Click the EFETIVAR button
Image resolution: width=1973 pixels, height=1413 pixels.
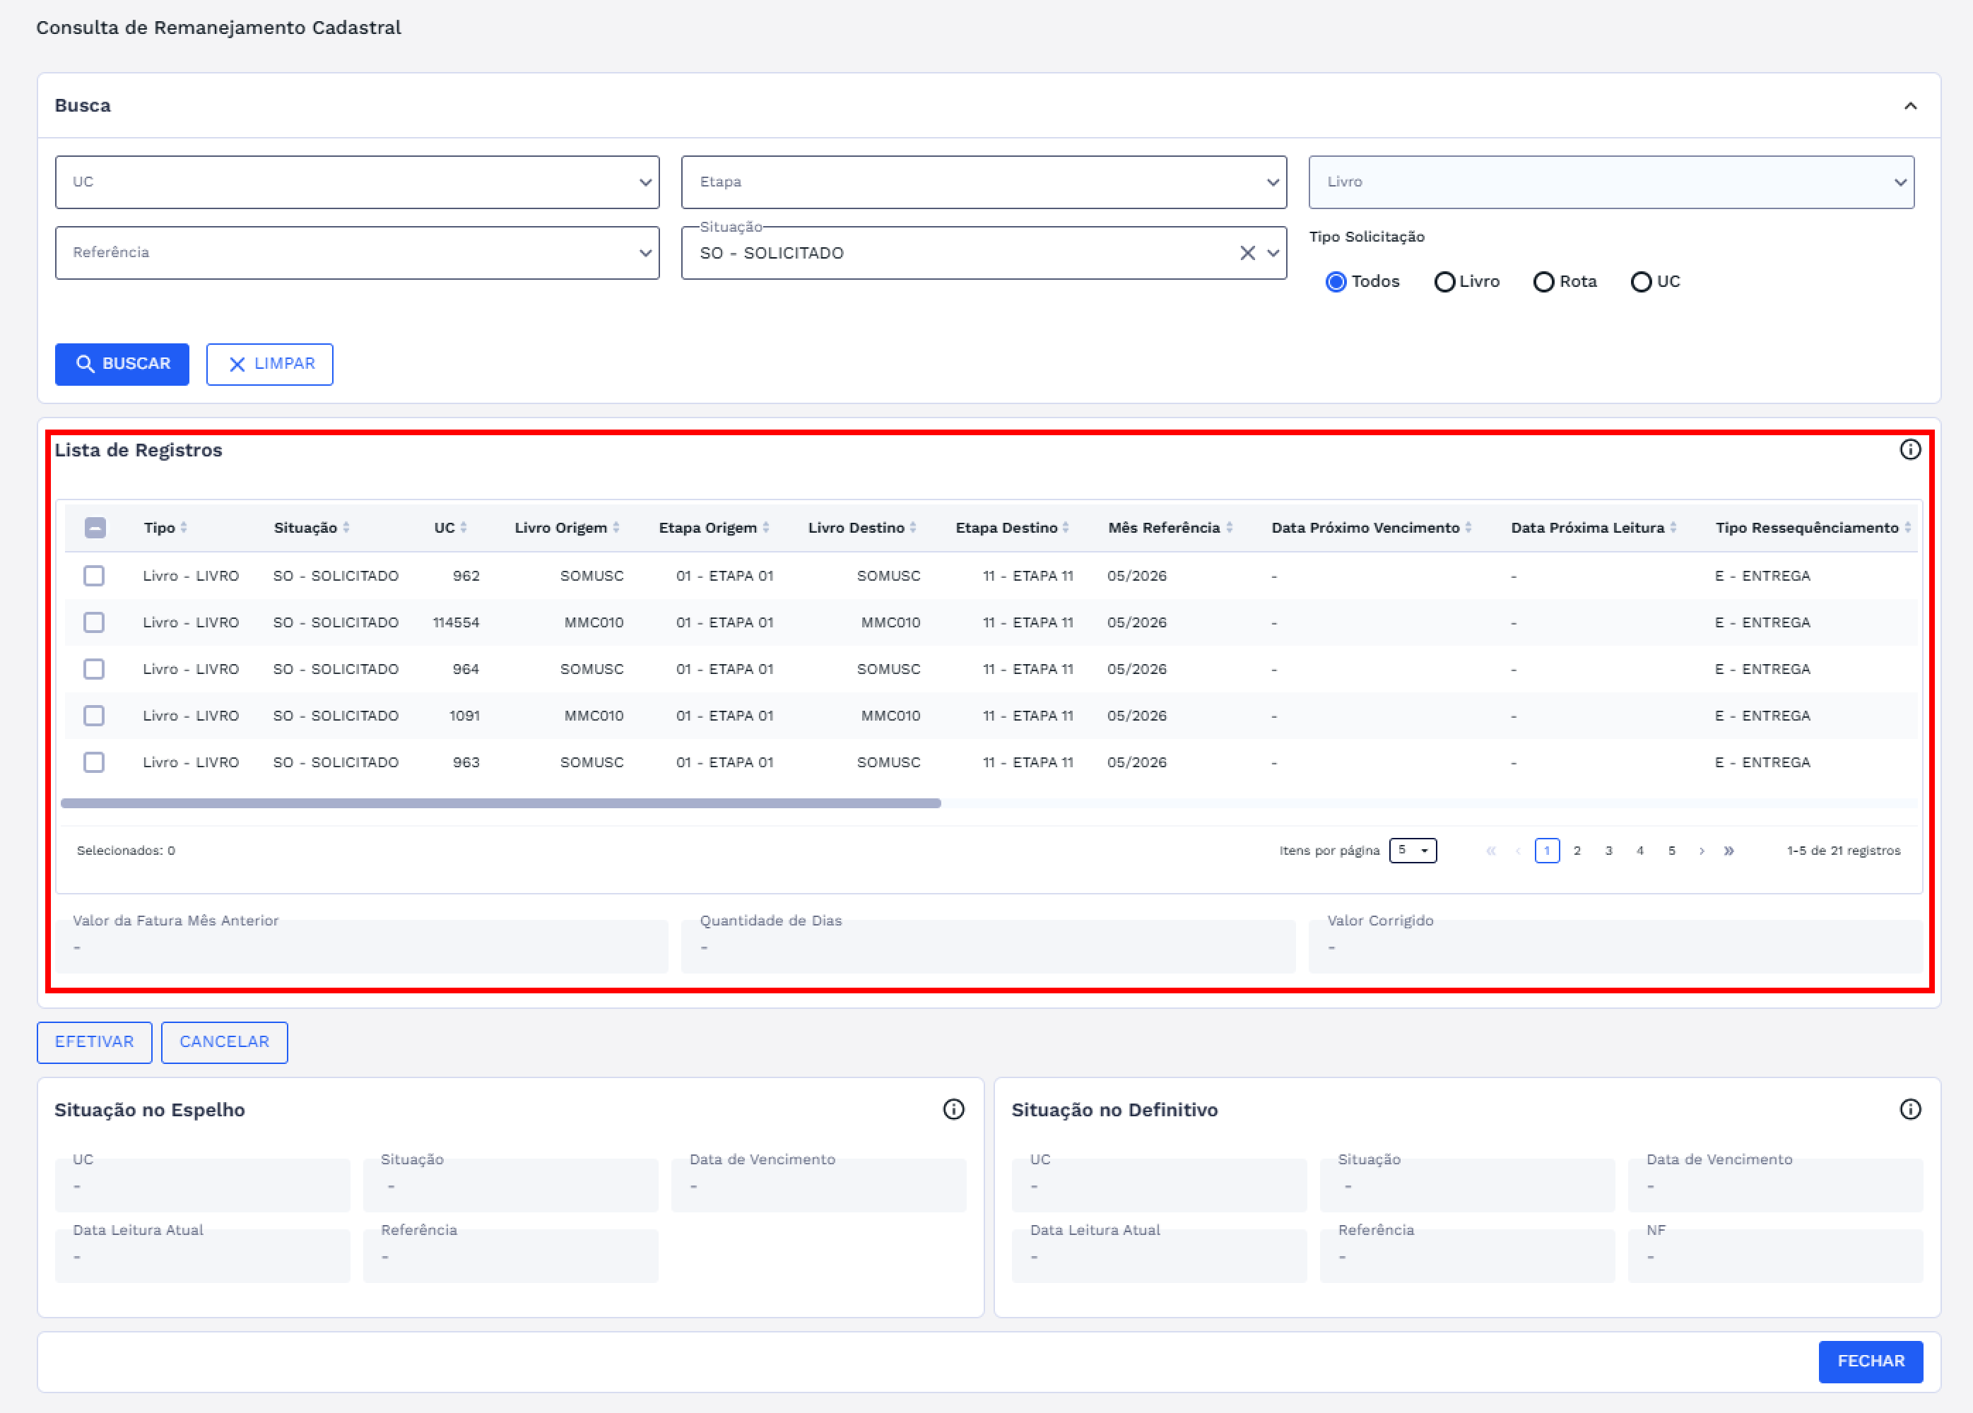click(x=94, y=1041)
